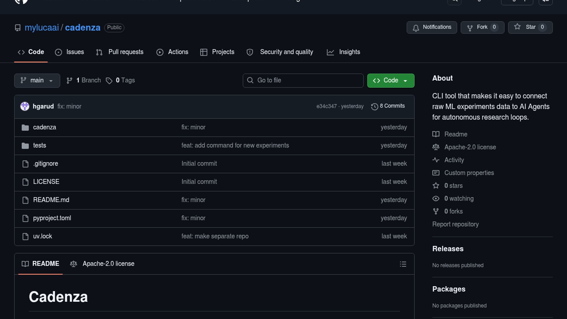The image size is (567, 319).
Task: Click the commit history clock icon
Action: (x=374, y=107)
